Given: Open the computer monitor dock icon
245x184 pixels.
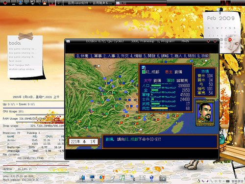Looking at the screenshot, I should click(x=92, y=178).
